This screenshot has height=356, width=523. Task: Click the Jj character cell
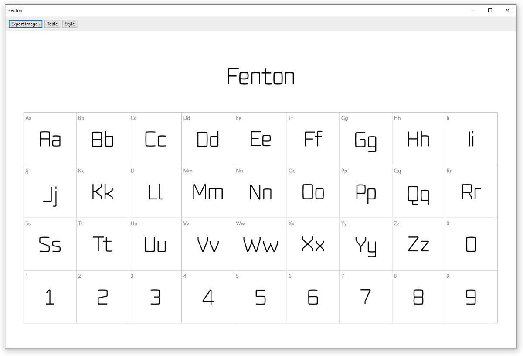(49, 192)
